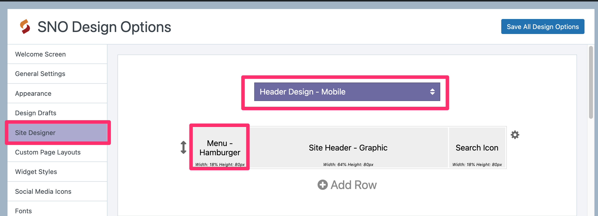
Task: Select the Search Icon block
Action: 477,147
